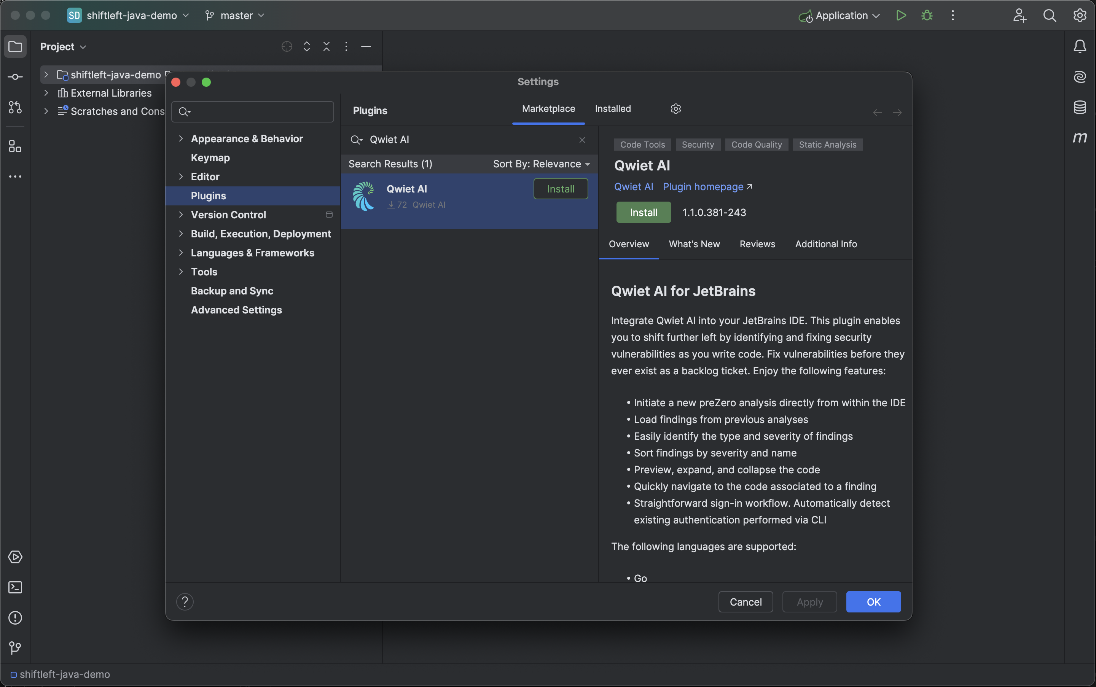The width and height of the screenshot is (1096, 687).
Task: Click the plugin search field with Qwiet AI
Action: 469,140
